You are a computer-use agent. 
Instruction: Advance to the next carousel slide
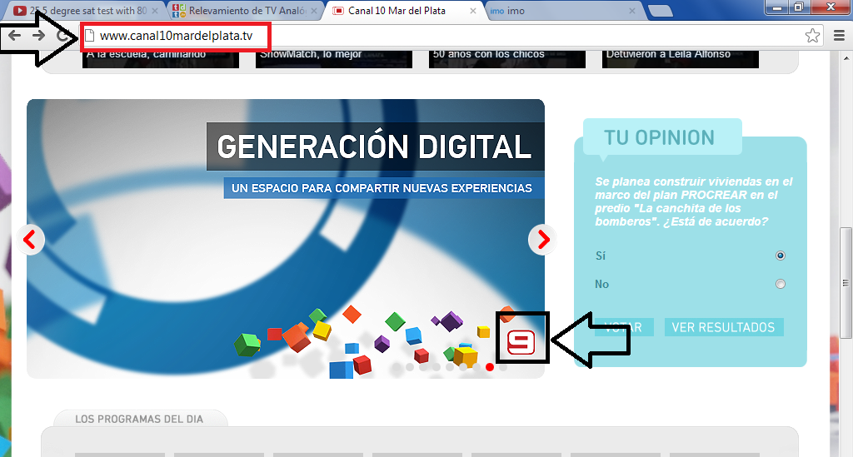pos(542,239)
